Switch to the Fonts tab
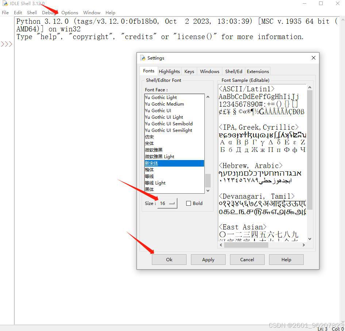This screenshot has width=345, height=331. 149,71
